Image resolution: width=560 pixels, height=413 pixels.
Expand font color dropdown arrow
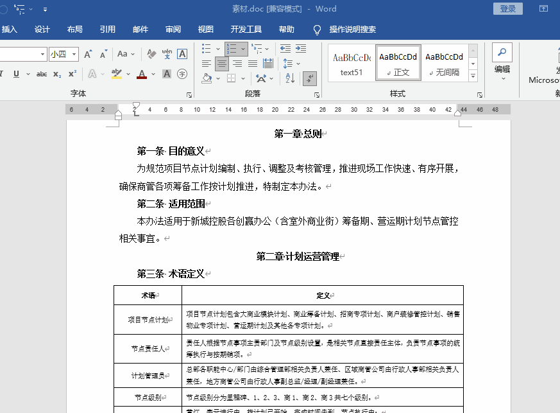tap(153, 74)
